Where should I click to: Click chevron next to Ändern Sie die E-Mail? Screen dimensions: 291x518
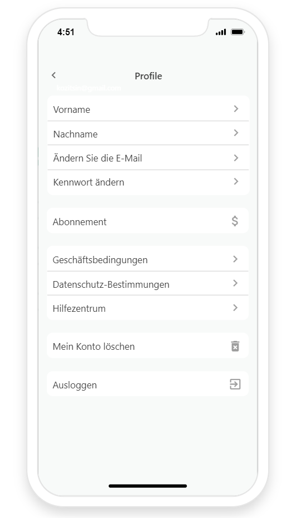236,158
